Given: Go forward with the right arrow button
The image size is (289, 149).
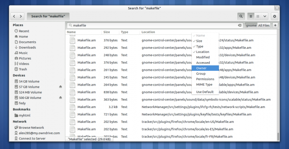Looking at the screenshot, I should [x=21, y=16].
